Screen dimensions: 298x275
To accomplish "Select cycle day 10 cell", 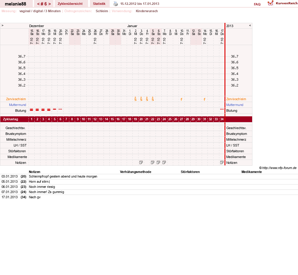I will click(84, 119).
